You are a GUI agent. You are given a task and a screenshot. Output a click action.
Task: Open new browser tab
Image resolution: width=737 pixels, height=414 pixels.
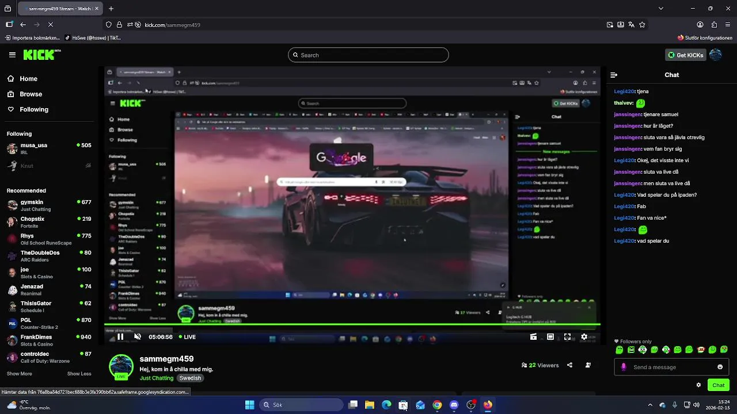111,9
